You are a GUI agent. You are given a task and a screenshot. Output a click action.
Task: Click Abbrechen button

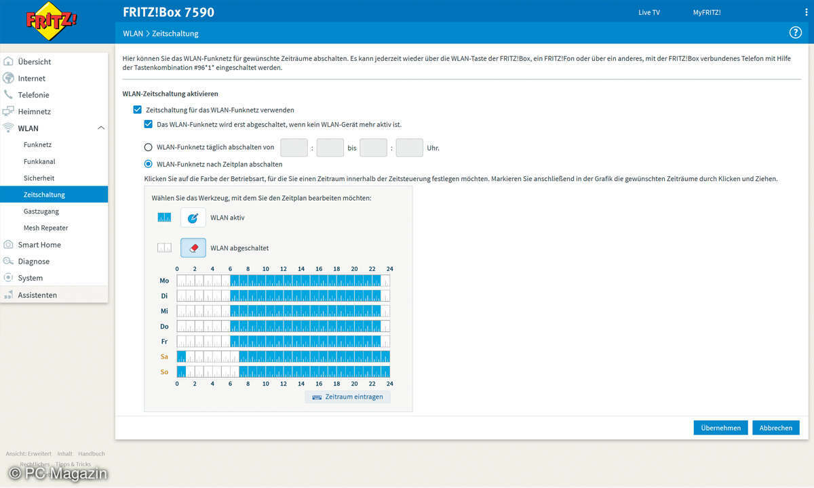776,428
